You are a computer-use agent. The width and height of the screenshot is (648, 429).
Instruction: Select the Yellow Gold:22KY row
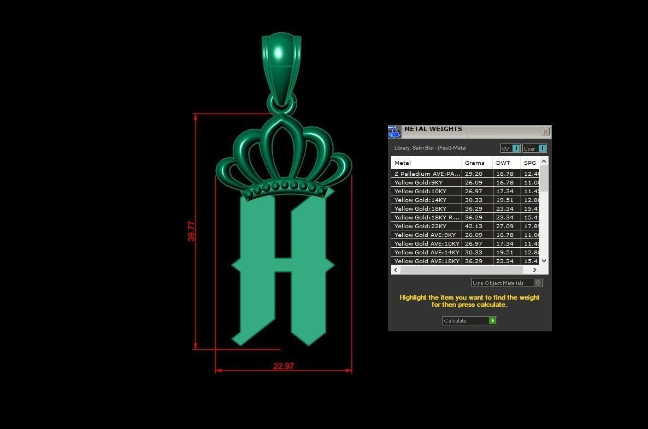[466, 226]
